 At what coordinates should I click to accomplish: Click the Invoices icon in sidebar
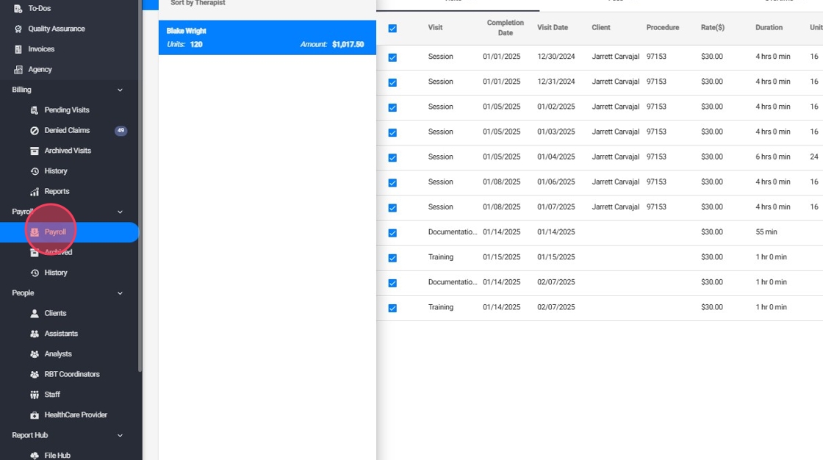pyautogui.click(x=18, y=49)
